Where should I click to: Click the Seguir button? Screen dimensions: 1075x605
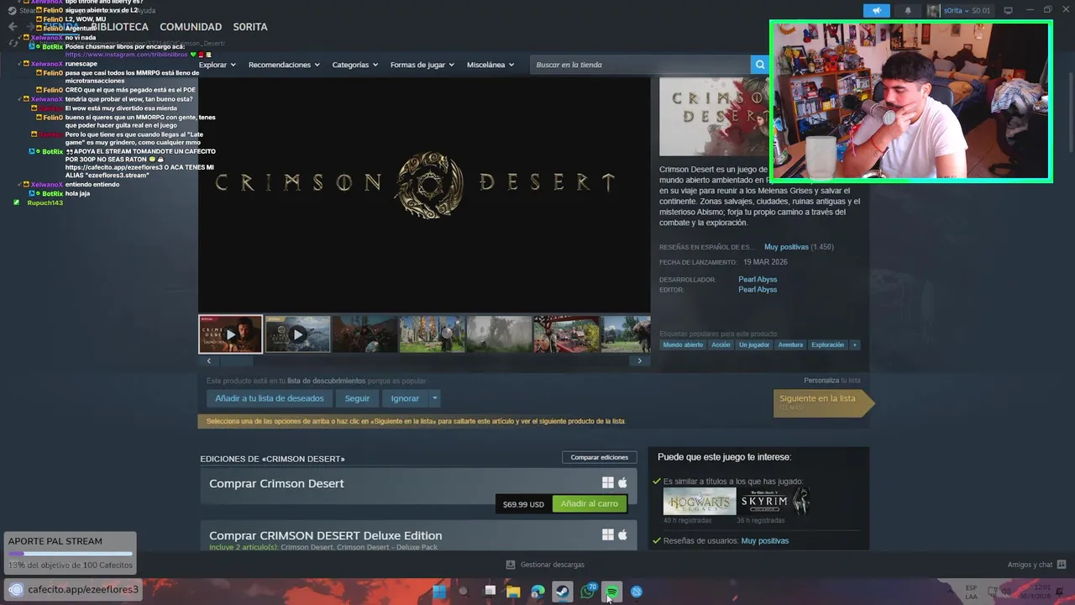pos(357,398)
